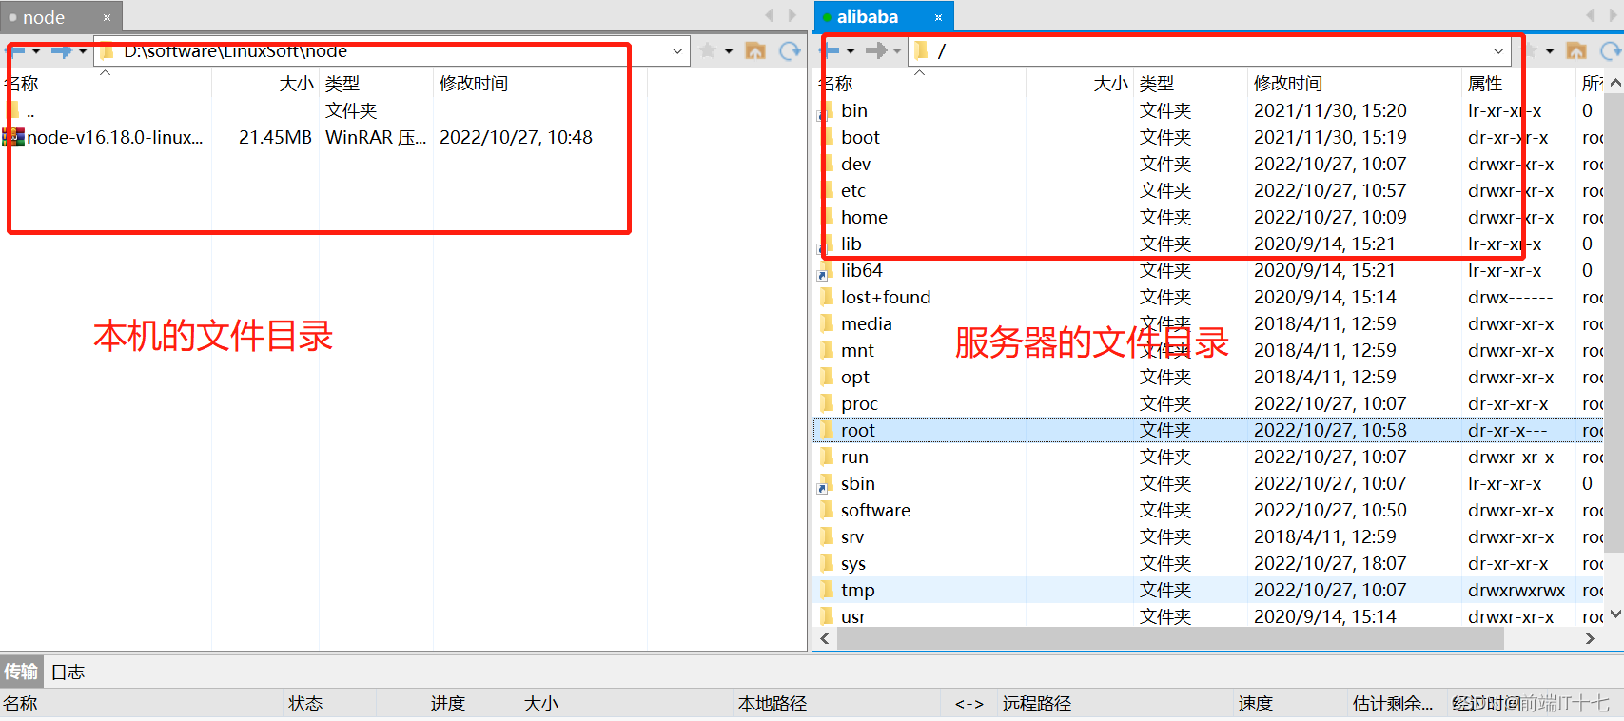Go to home folder in alibaba pane

click(x=1576, y=50)
